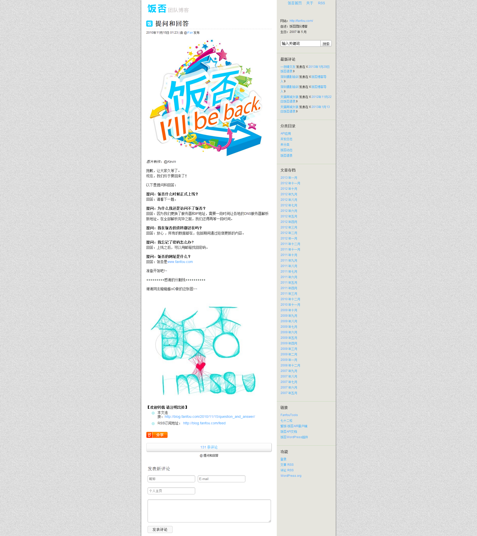477x536 pixels.
Task: Open the 2012 年六月 archive
Action: [x=289, y=211]
